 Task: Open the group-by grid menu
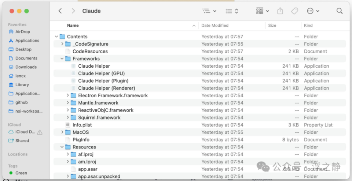(x=263, y=11)
